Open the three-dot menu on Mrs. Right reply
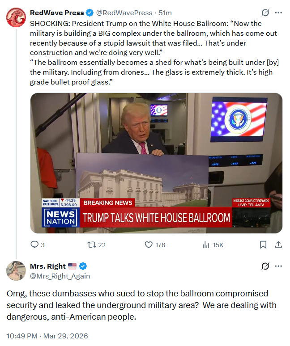This screenshot has width=290, height=346. (278, 266)
